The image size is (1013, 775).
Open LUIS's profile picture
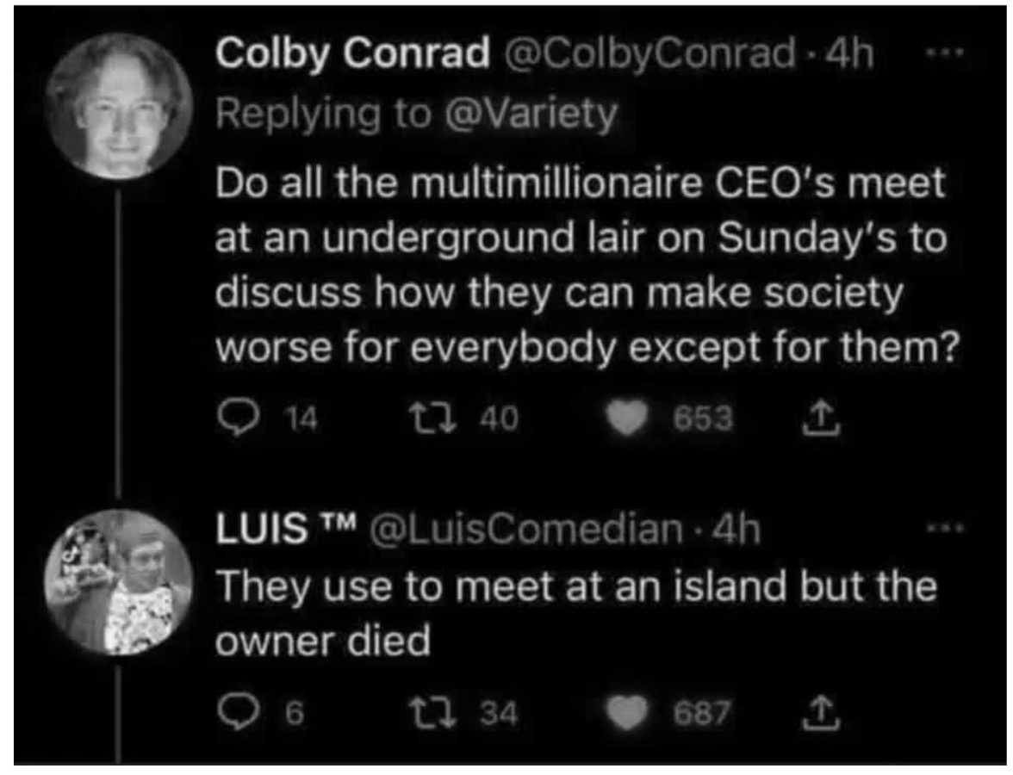[x=118, y=582]
